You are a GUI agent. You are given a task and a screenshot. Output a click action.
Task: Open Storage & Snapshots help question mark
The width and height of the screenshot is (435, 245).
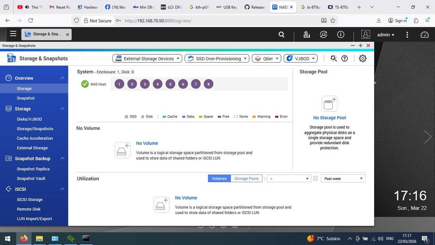pos(344,59)
